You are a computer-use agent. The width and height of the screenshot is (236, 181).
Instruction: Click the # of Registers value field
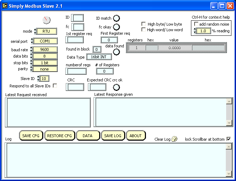click(x=105, y=71)
